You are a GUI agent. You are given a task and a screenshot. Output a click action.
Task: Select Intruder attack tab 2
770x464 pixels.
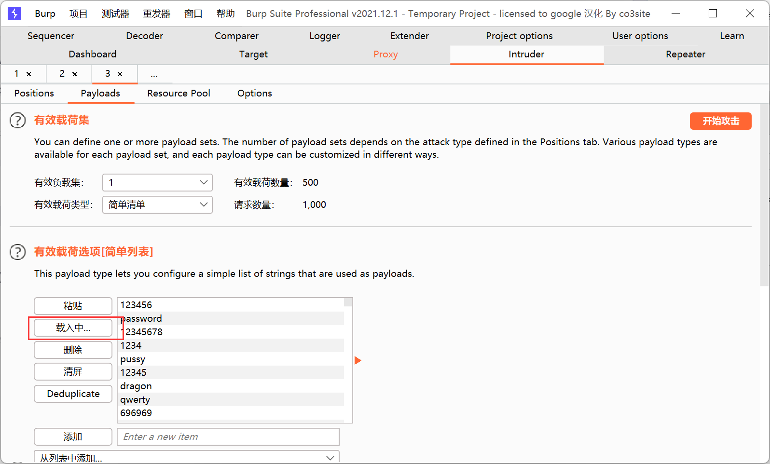[x=62, y=73]
